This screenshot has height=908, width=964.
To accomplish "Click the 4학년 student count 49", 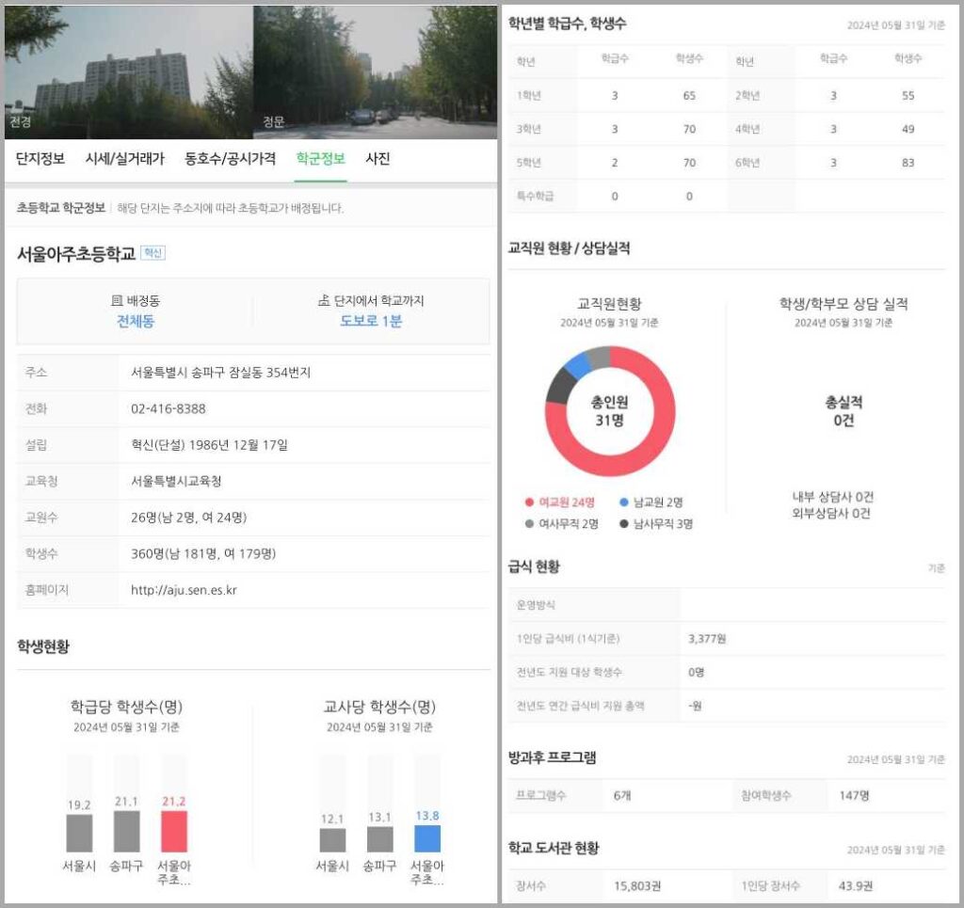I will (x=908, y=129).
